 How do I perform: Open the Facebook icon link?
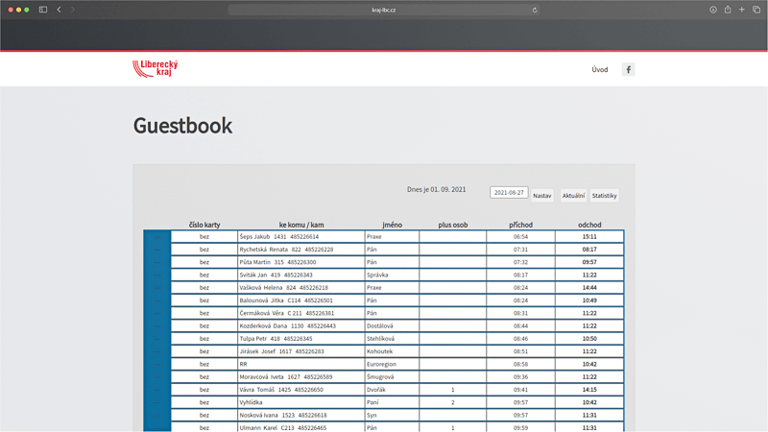628,70
